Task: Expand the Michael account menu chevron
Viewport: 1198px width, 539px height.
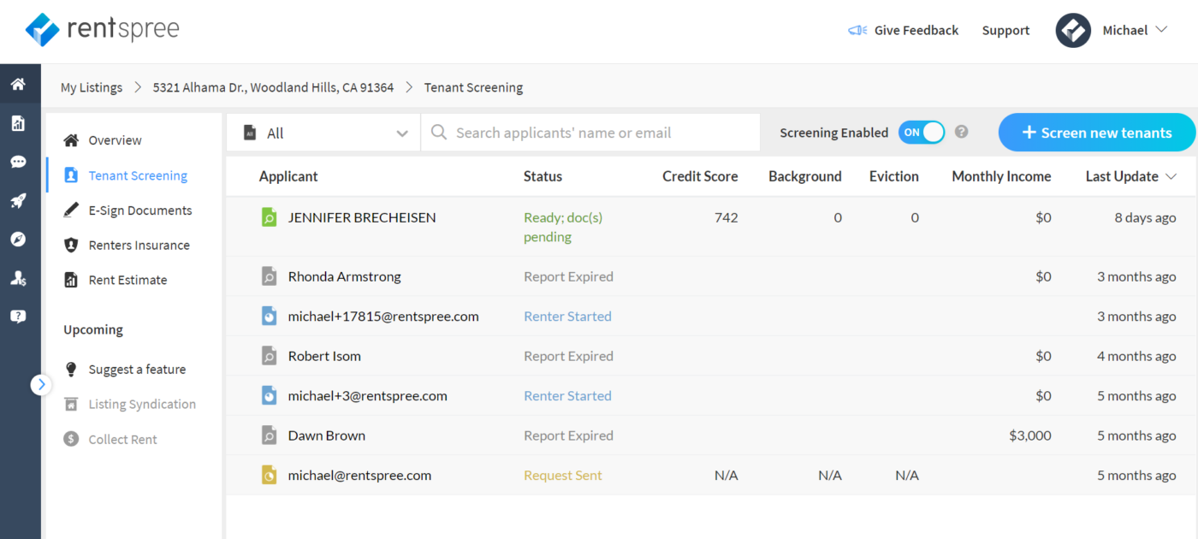Action: (1161, 30)
